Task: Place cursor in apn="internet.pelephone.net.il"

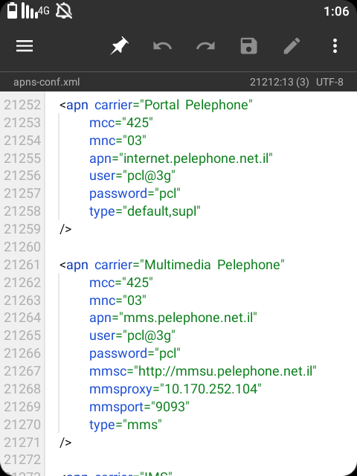Action: point(181,158)
